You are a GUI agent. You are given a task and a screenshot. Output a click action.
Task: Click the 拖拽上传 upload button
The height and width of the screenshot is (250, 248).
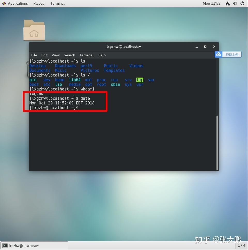[x=232, y=54]
